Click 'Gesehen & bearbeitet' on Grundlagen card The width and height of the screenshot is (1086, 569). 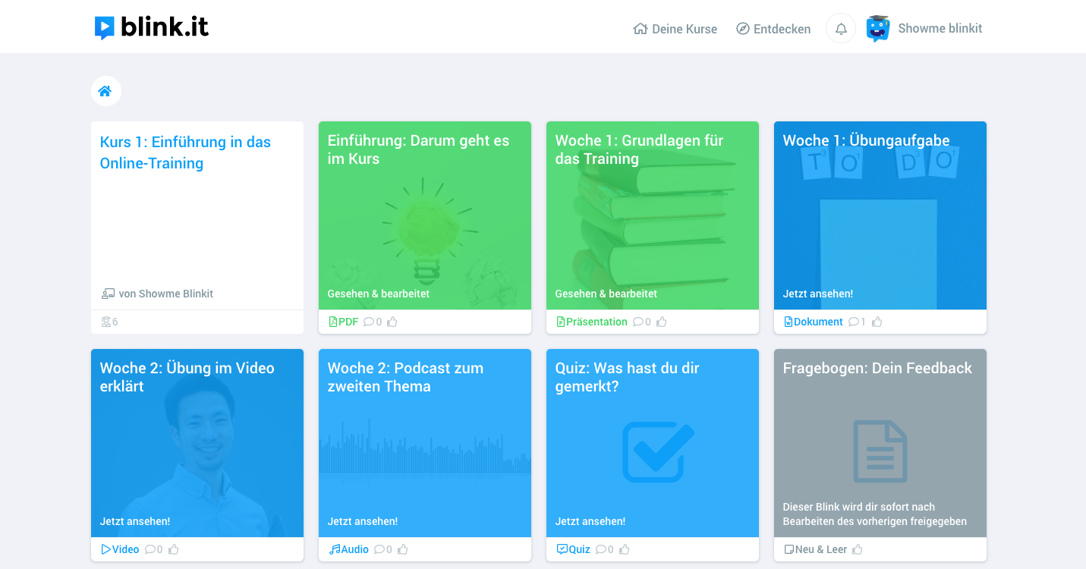(606, 294)
